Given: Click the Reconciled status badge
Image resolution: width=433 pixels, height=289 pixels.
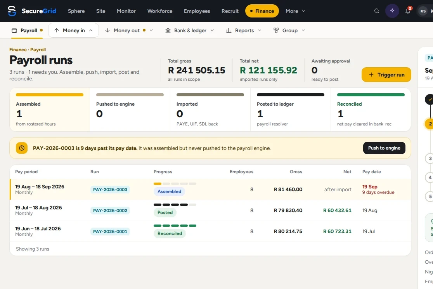Looking at the screenshot, I should click(x=170, y=233).
